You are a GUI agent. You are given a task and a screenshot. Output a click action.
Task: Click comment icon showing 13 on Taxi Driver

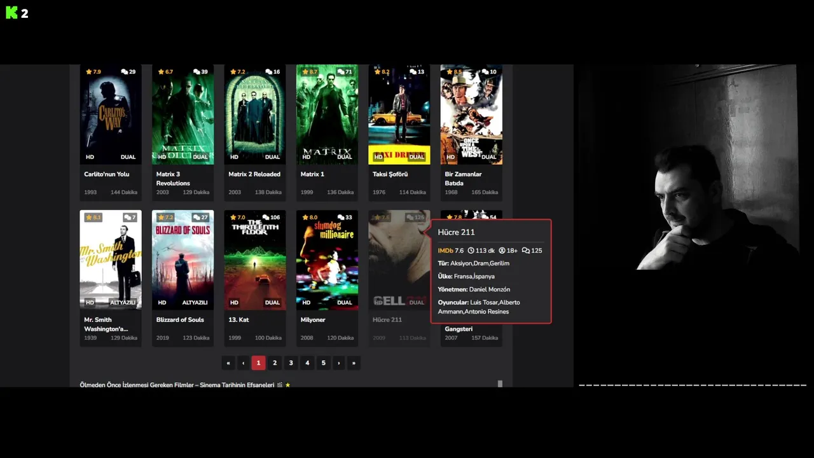417,72
